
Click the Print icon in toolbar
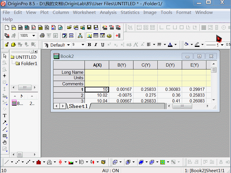coord(42,36)
